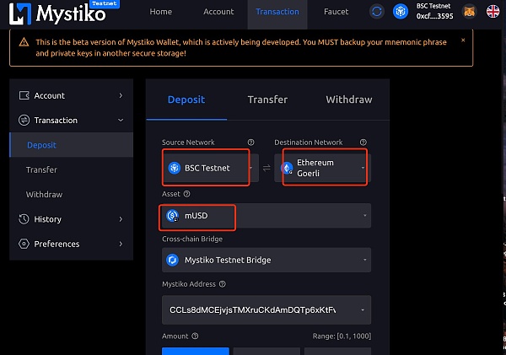Open the Asset dropdown mUSD
Viewport: 506px width, 355px height.
[266, 216]
